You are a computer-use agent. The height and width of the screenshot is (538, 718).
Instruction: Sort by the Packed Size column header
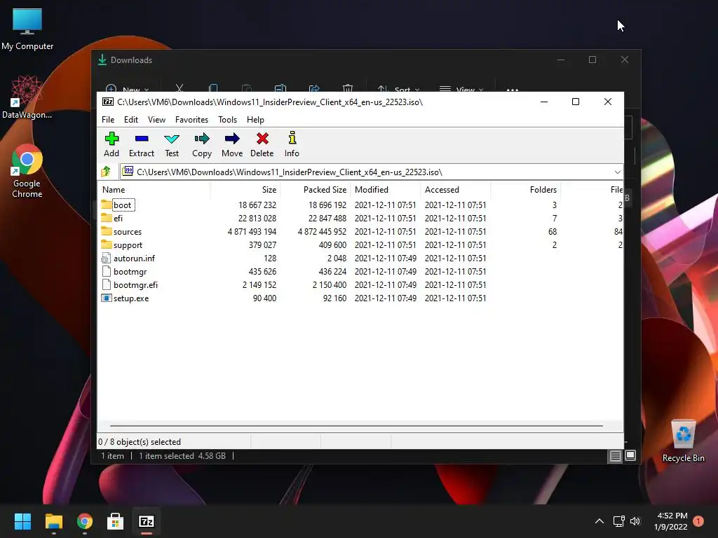click(315, 189)
